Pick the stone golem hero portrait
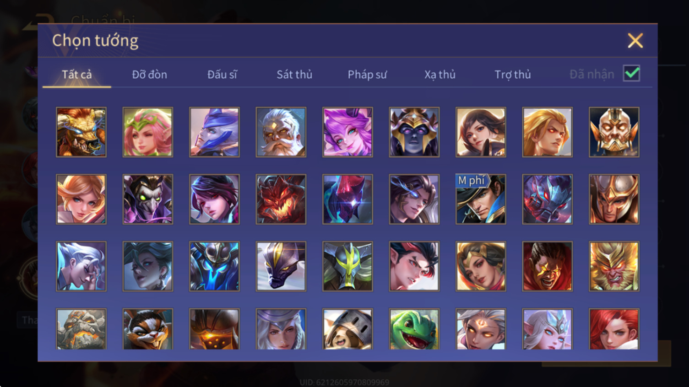Image resolution: width=689 pixels, height=387 pixels. click(x=81, y=329)
